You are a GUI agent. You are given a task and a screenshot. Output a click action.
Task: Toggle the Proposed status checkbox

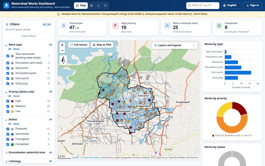coord(8,129)
